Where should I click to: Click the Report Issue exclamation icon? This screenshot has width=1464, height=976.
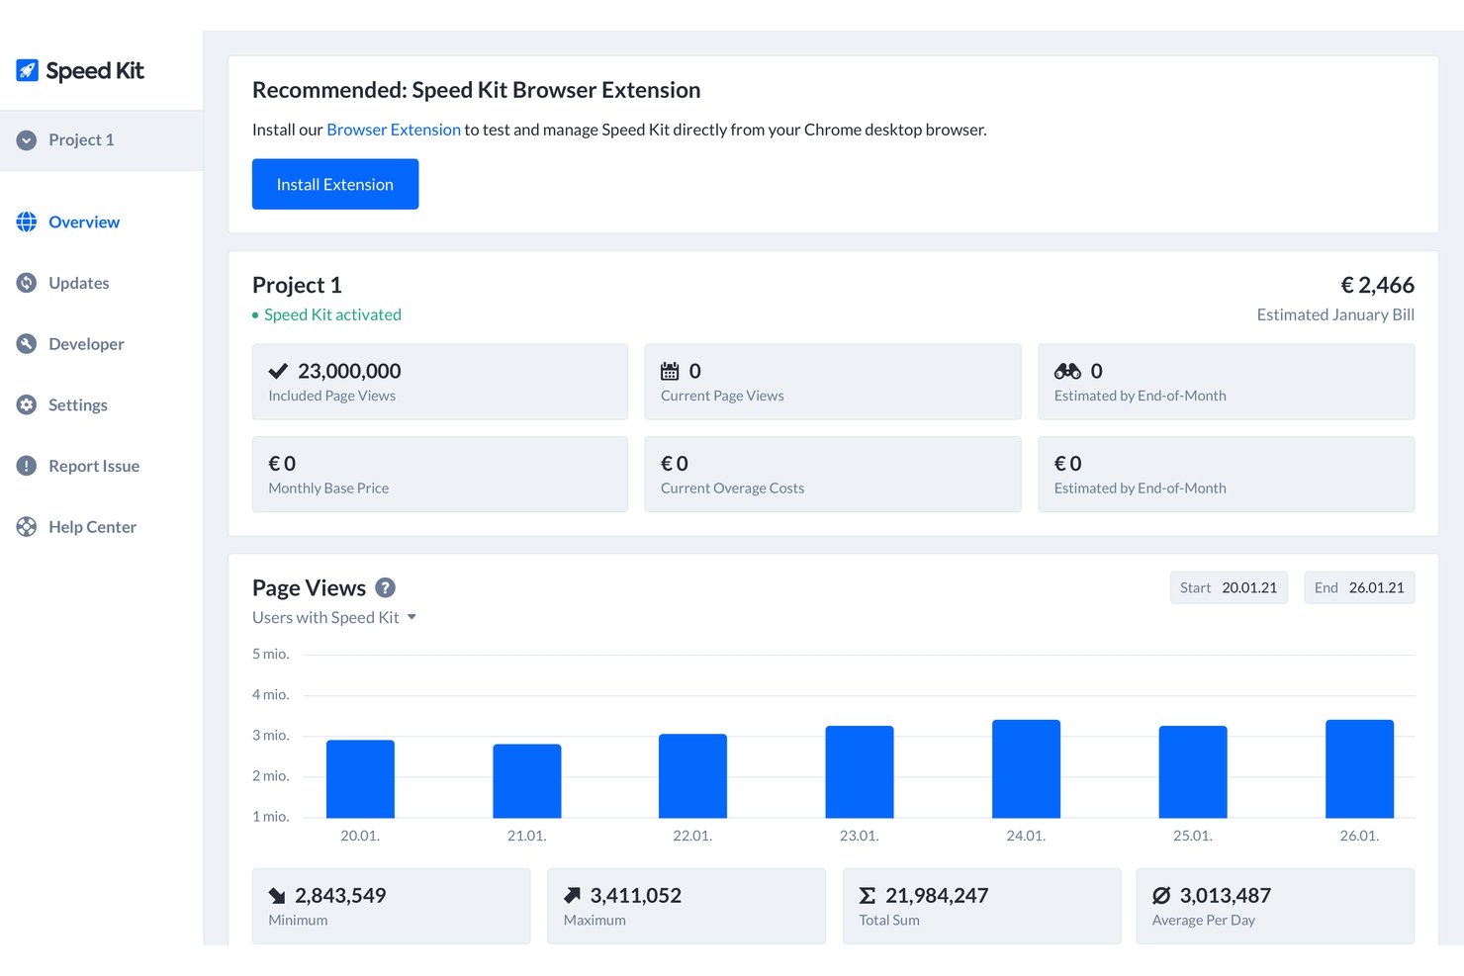[27, 466]
